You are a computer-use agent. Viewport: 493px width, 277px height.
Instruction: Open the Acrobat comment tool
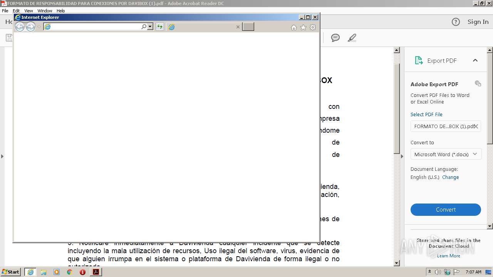point(335,38)
